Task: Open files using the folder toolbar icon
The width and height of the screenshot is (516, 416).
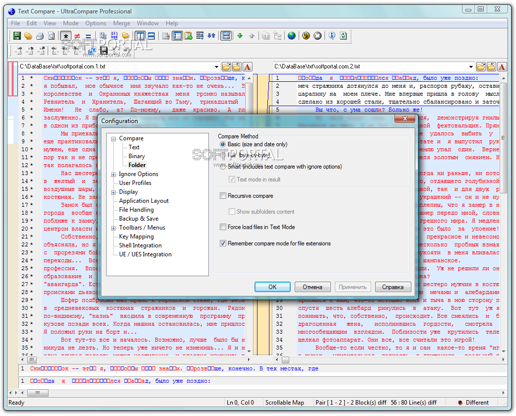Action: [x=28, y=36]
